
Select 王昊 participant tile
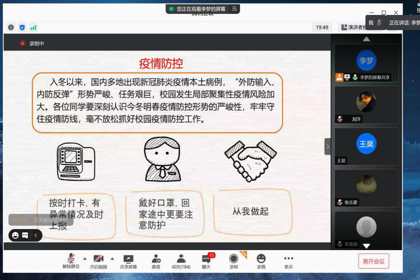tap(366, 146)
